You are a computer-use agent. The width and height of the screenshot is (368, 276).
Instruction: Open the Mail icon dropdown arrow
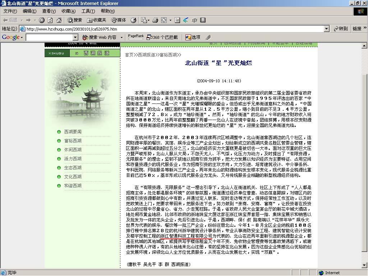coord(148,20)
